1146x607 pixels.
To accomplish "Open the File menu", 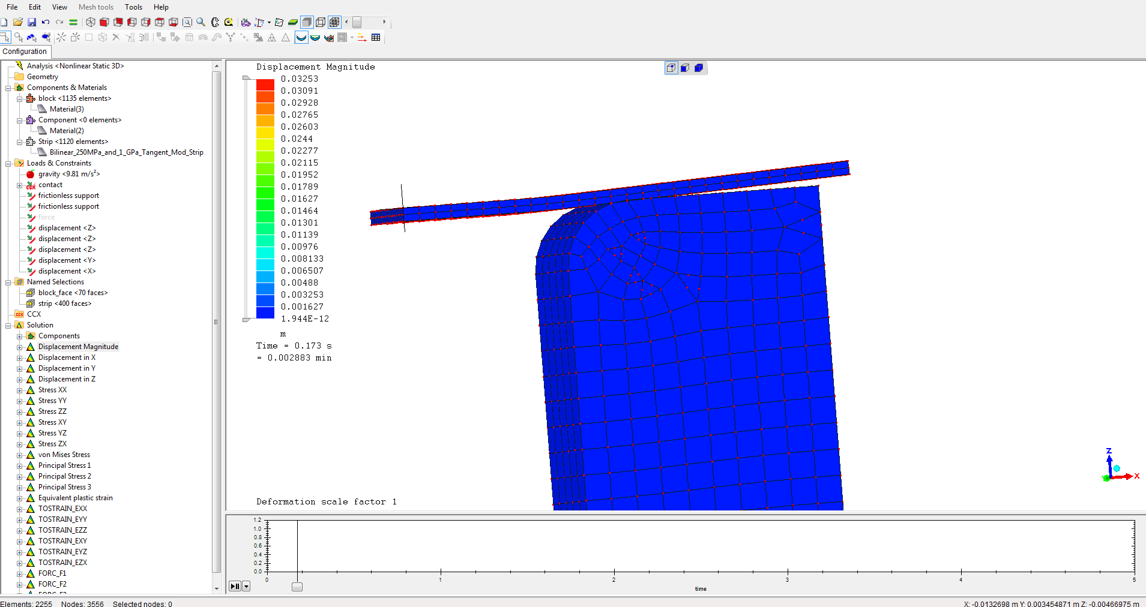I will (x=12, y=7).
